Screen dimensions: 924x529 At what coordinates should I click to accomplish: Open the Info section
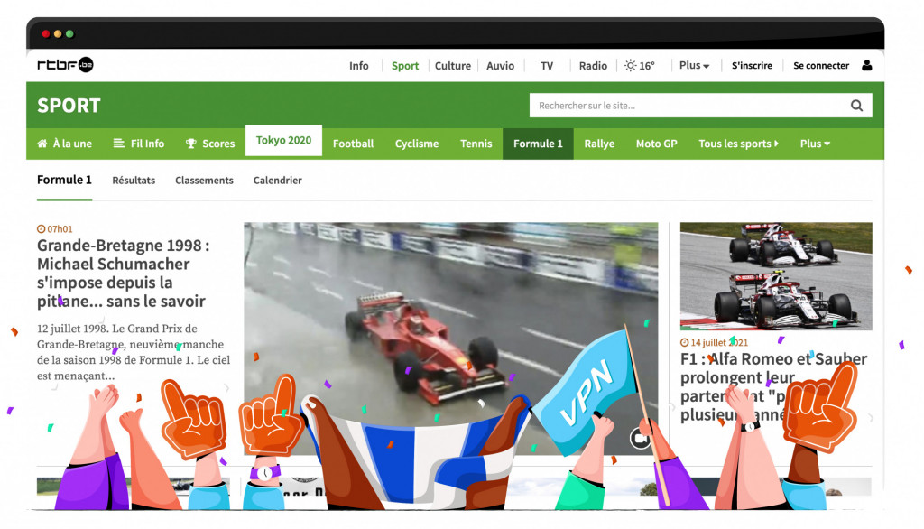(x=358, y=66)
